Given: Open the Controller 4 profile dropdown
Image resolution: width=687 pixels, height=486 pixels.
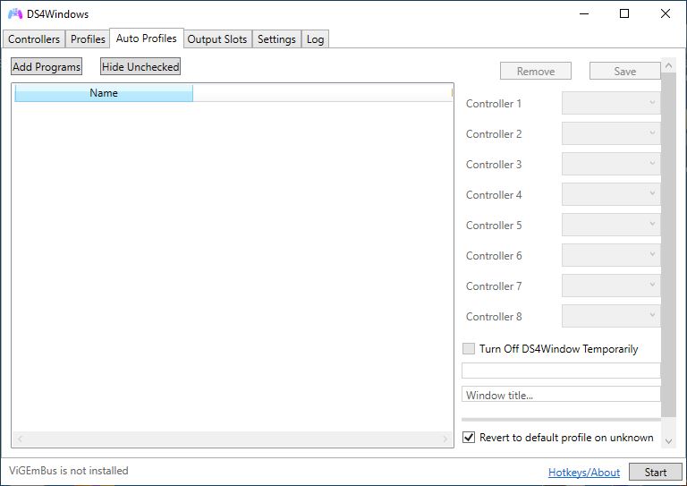Looking at the screenshot, I should tap(611, 194).
